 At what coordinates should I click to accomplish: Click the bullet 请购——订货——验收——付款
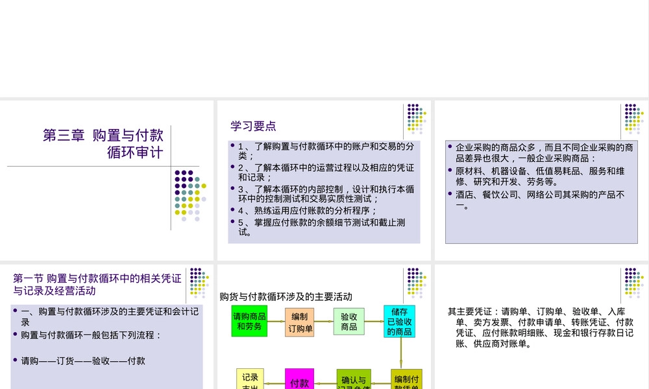point(79,361)
